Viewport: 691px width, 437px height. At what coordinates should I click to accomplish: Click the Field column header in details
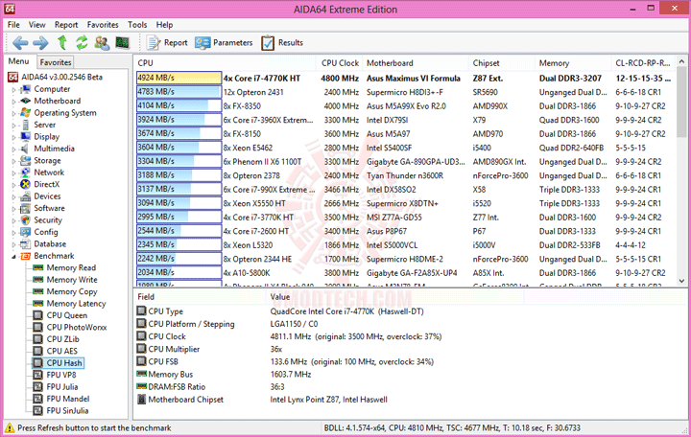tap(201, 297)
